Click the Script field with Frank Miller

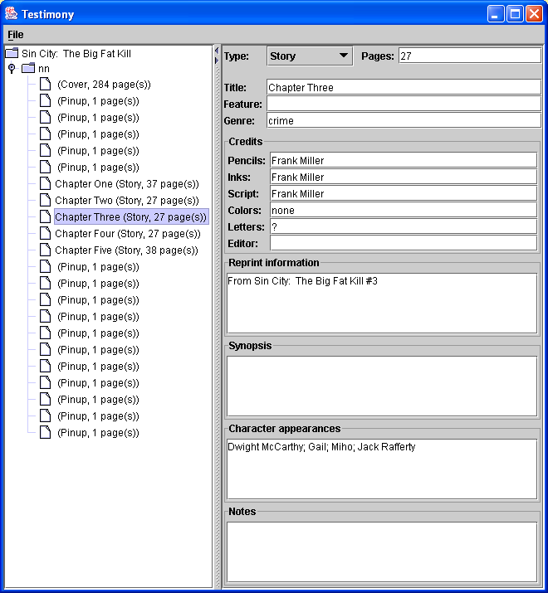[x=404, y=193]
